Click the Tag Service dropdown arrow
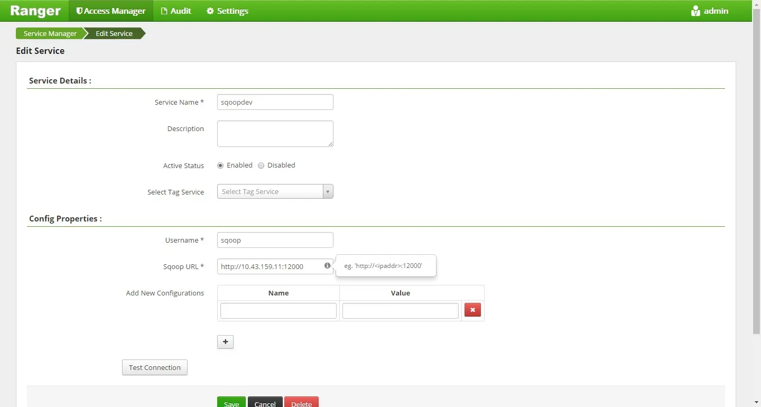 click(328, 191)
